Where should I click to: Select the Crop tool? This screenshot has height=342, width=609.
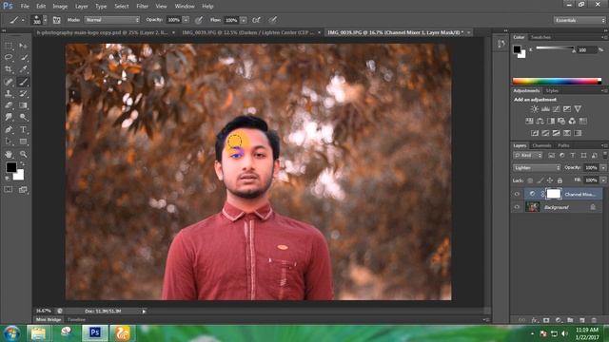pyautogui.click(x=9, y=69)
